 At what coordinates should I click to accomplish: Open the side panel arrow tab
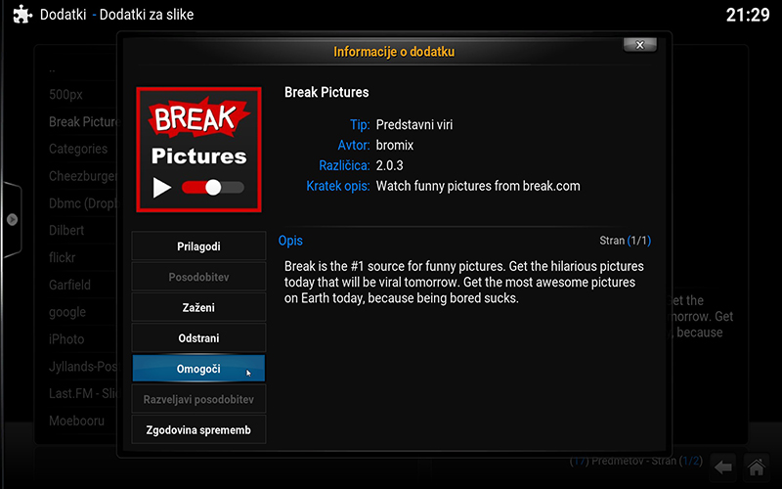click(12, 220)
